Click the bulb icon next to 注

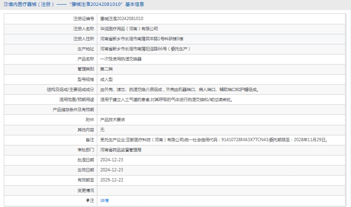[88, 200]
